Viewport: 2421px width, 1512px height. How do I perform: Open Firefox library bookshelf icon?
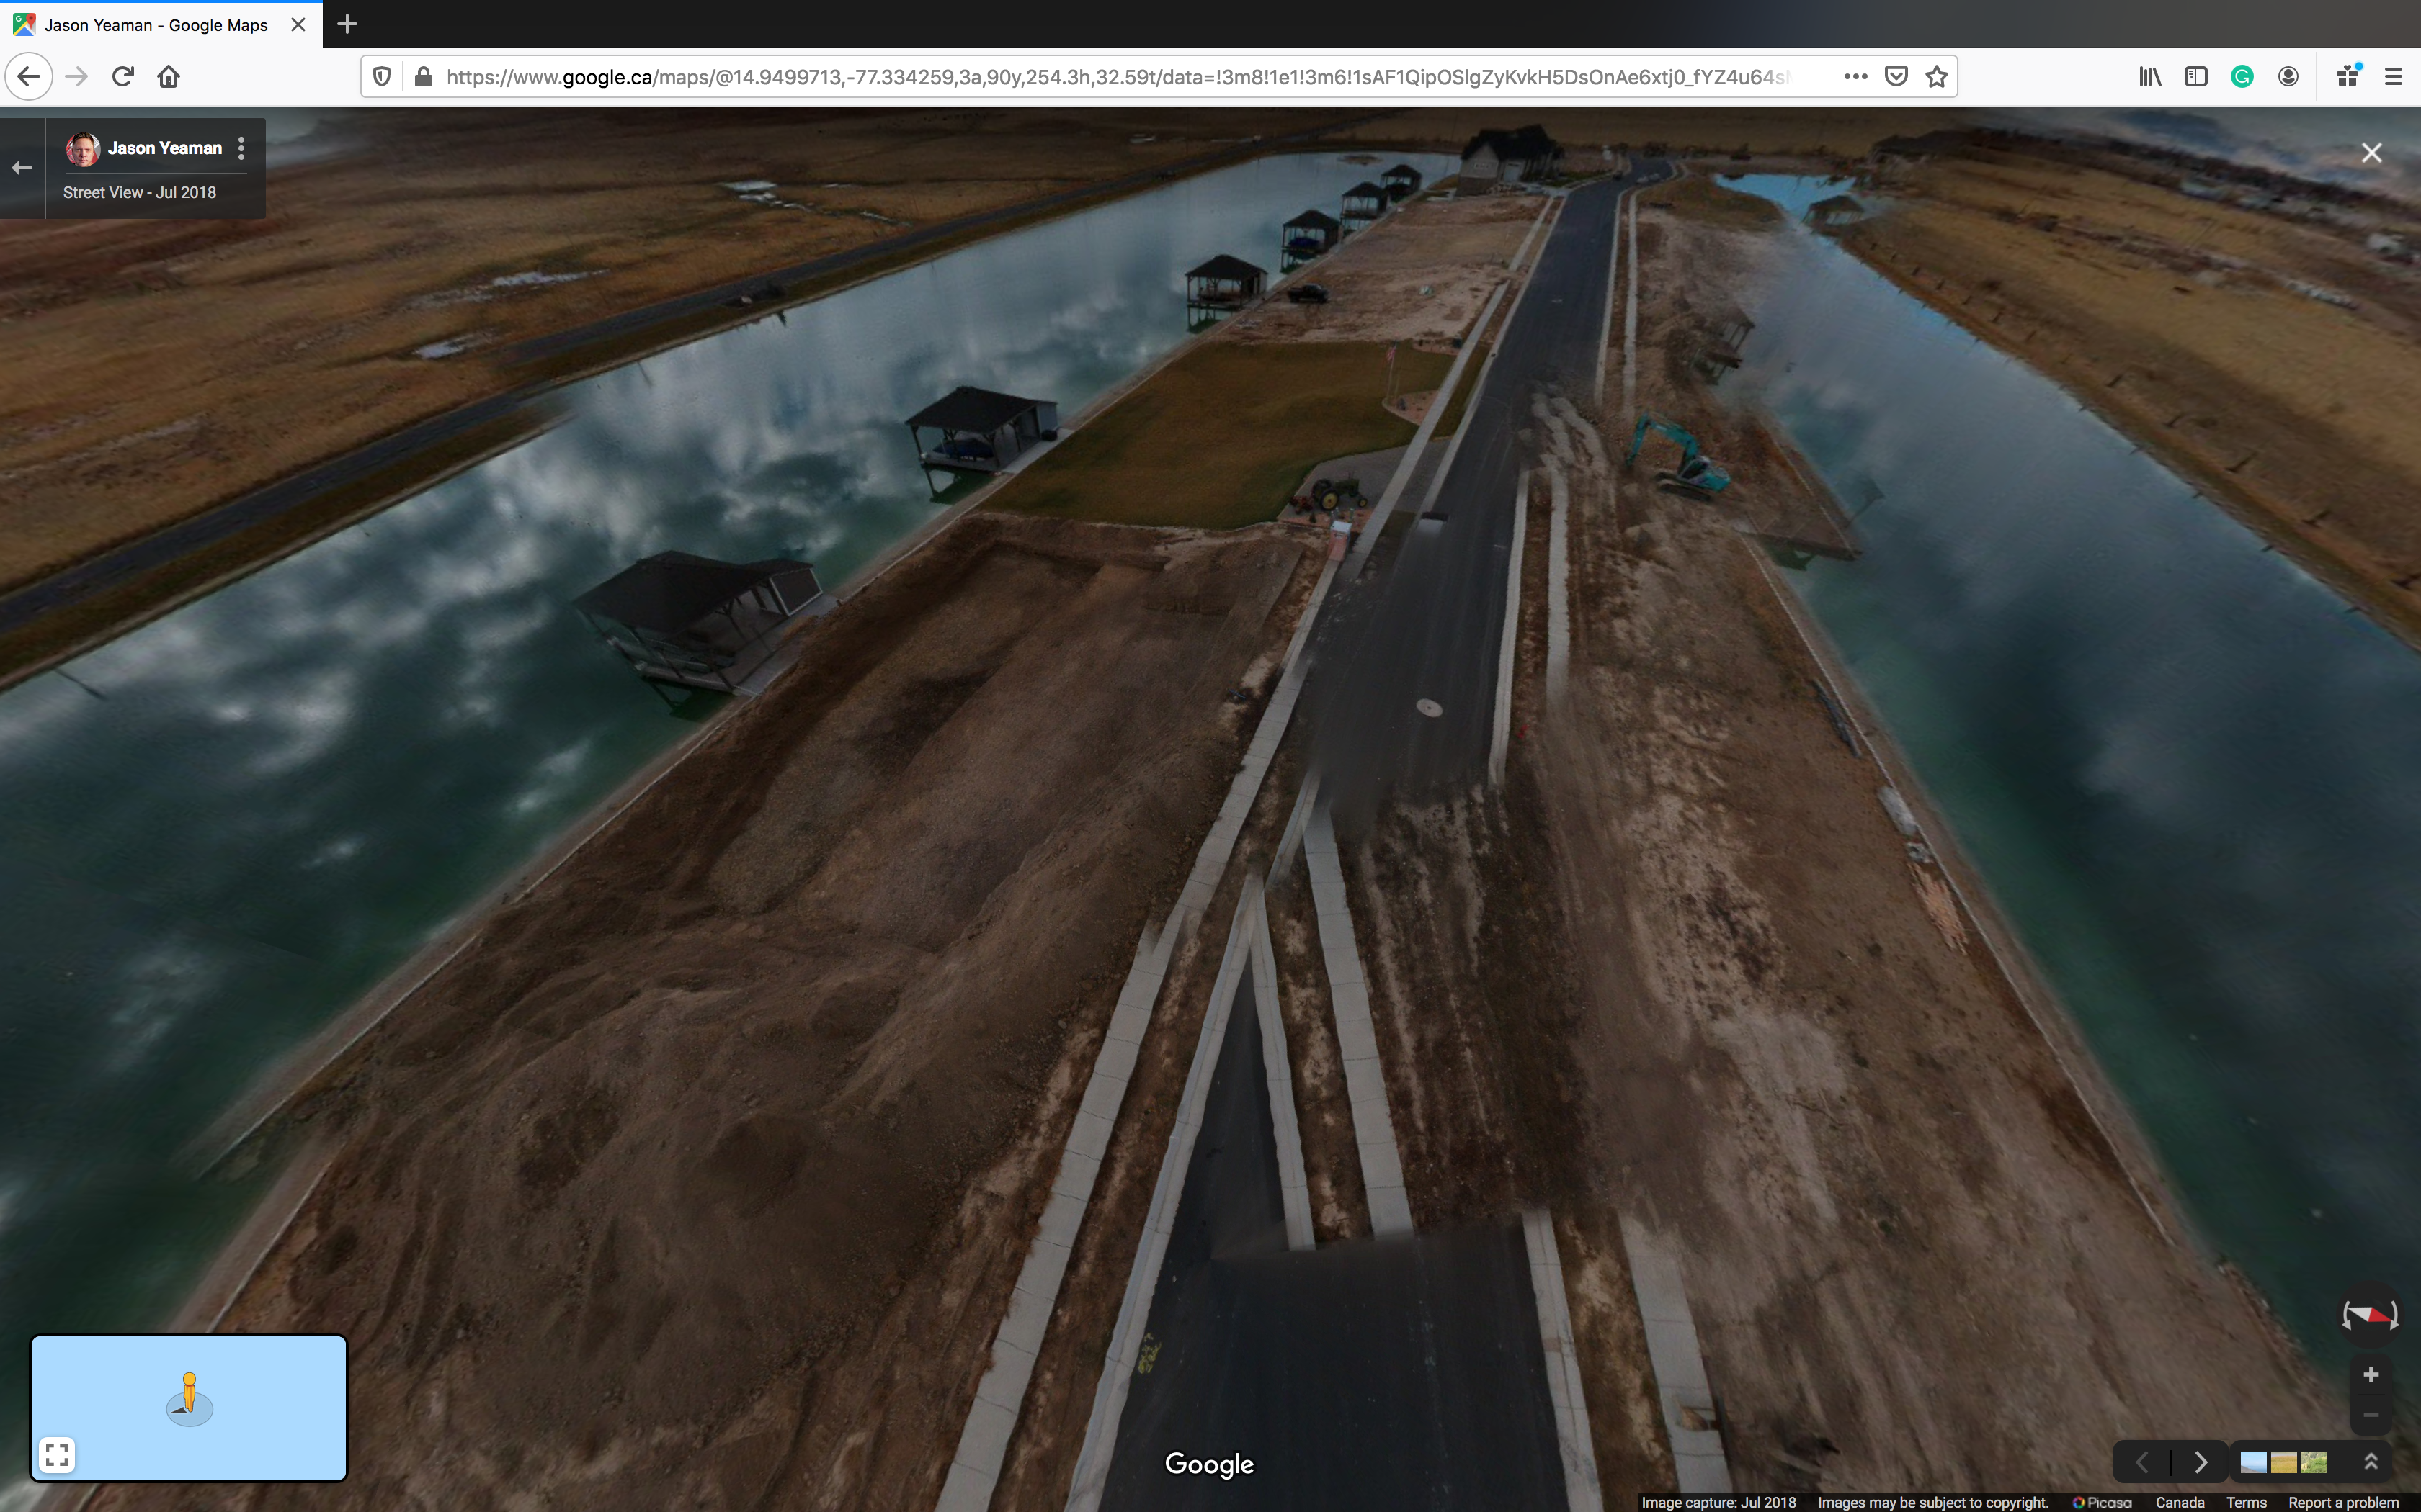(x=2150, y=77)
